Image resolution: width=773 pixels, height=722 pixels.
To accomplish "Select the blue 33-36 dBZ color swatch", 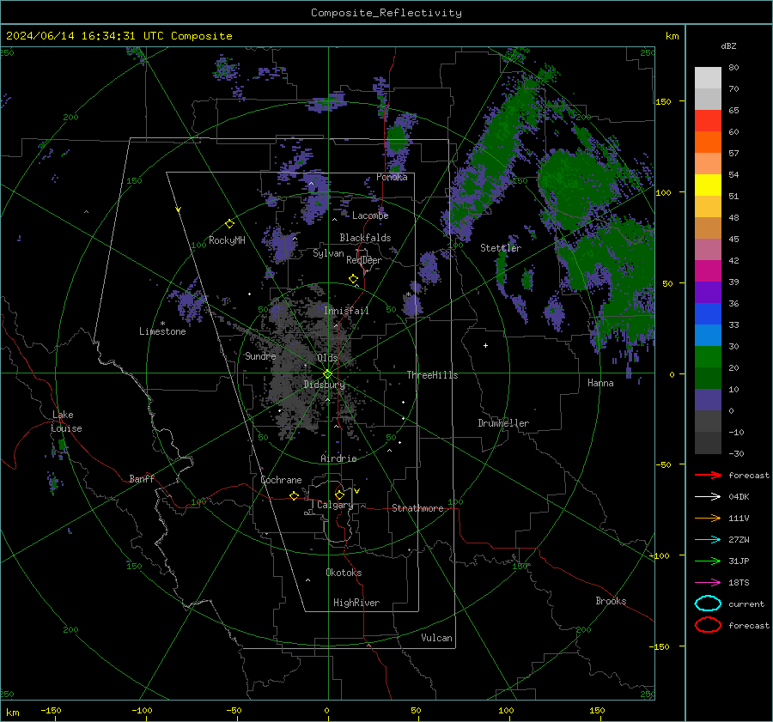I will point(708,314).
